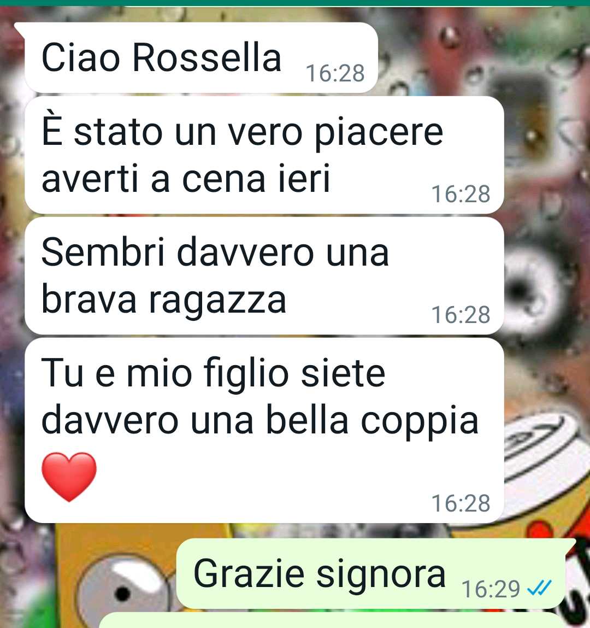Click the timestamp on the "brava ragazza" message
590x628 pixels.
461,314
